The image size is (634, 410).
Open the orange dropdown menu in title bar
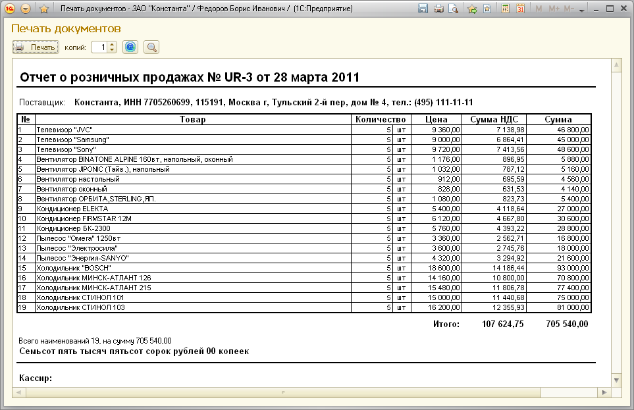tap(26, 9)
